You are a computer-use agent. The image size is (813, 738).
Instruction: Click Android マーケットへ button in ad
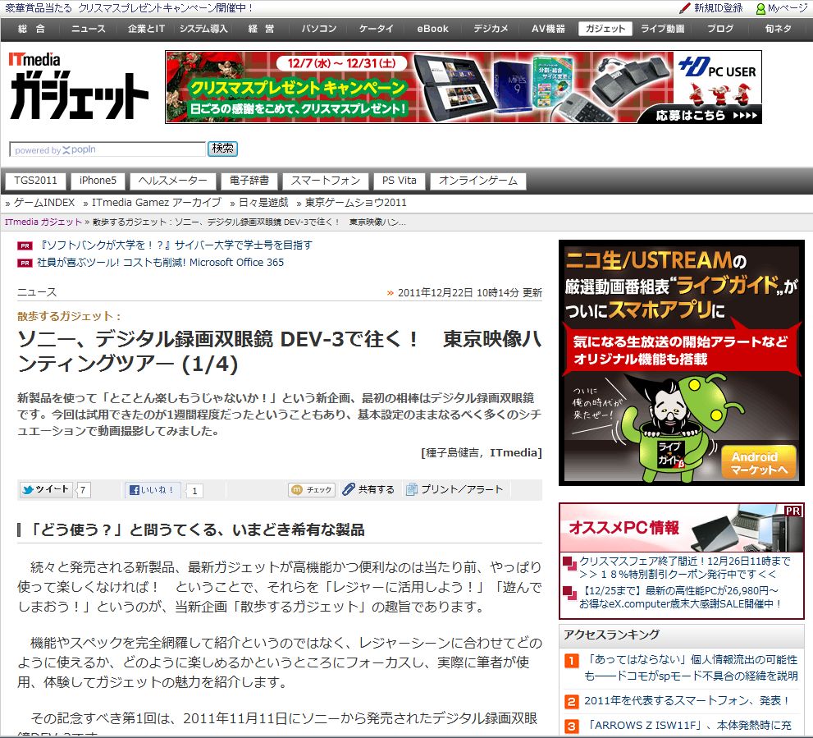pyautogui.click(x=759, y=463)
